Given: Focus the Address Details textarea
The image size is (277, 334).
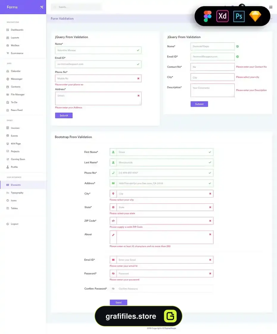Looking at the screenshot, I should click(x=98, y=98).
